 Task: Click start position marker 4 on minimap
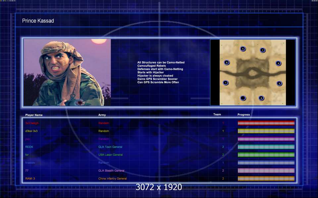(278, 63)
